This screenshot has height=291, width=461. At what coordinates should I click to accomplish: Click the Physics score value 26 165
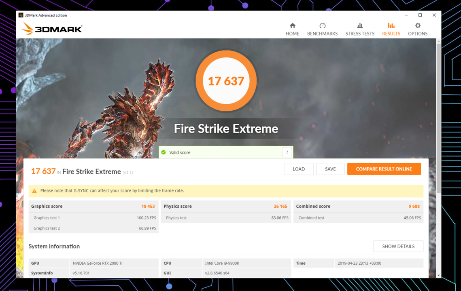[x=280, y=206]
